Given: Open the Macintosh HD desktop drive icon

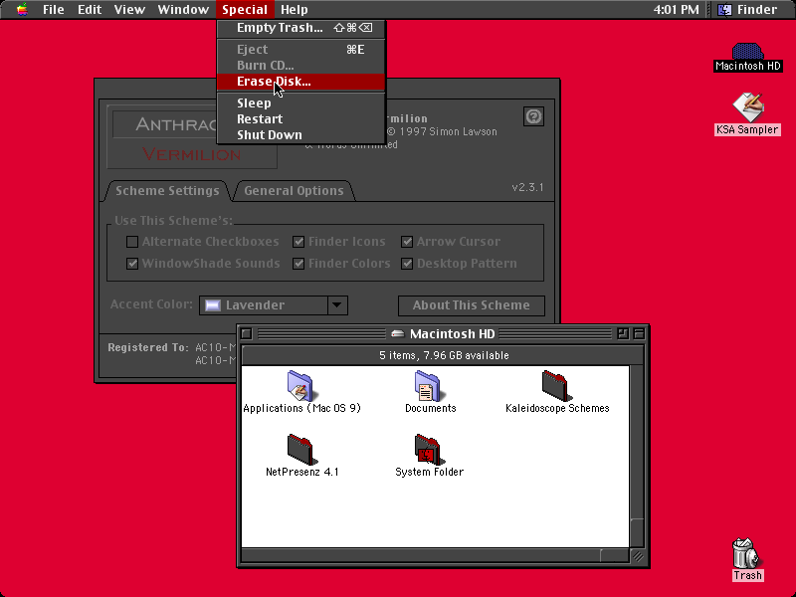Looking at the screenshot, I should coord(747,52).
